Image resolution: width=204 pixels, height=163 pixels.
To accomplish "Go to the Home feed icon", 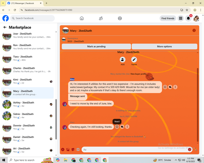I will pyautogui.click(x=82, y=18).
